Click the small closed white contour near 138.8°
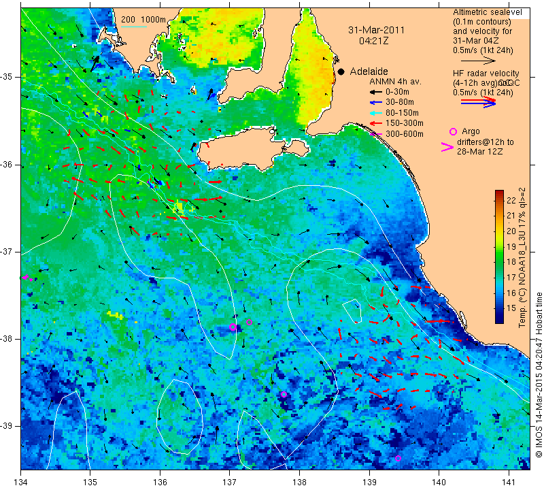 (352, 311)
